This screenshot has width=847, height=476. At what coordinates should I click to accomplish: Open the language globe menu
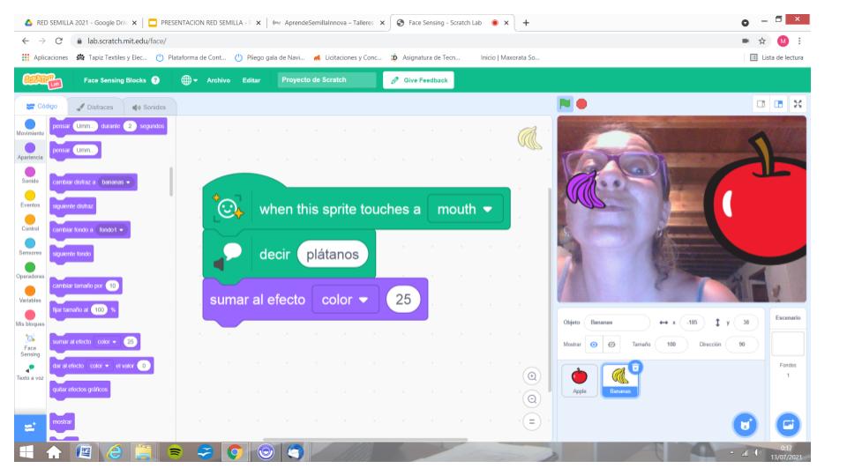(190, 80)
